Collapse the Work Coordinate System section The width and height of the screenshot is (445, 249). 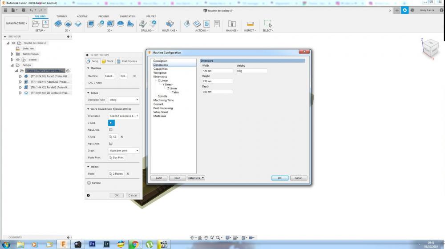click(x=88, y=109)
